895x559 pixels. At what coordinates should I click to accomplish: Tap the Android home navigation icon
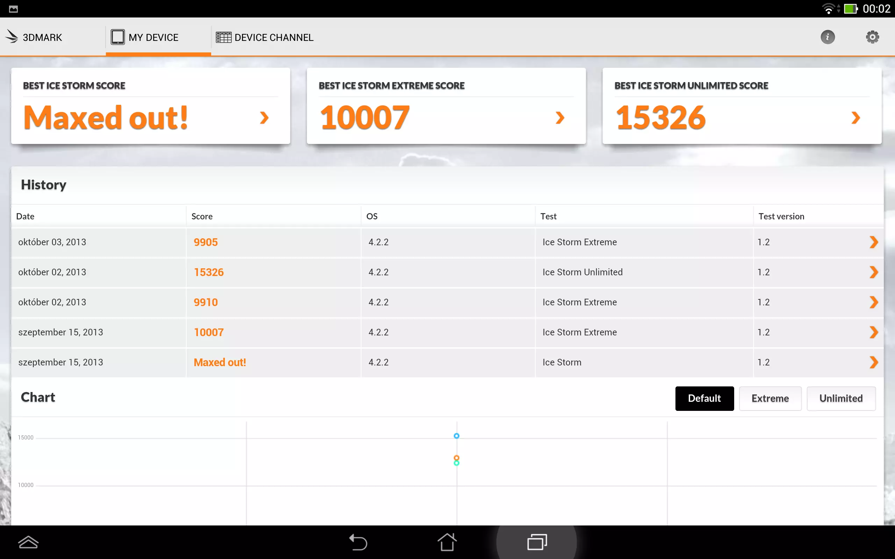(x=447, y=542)
